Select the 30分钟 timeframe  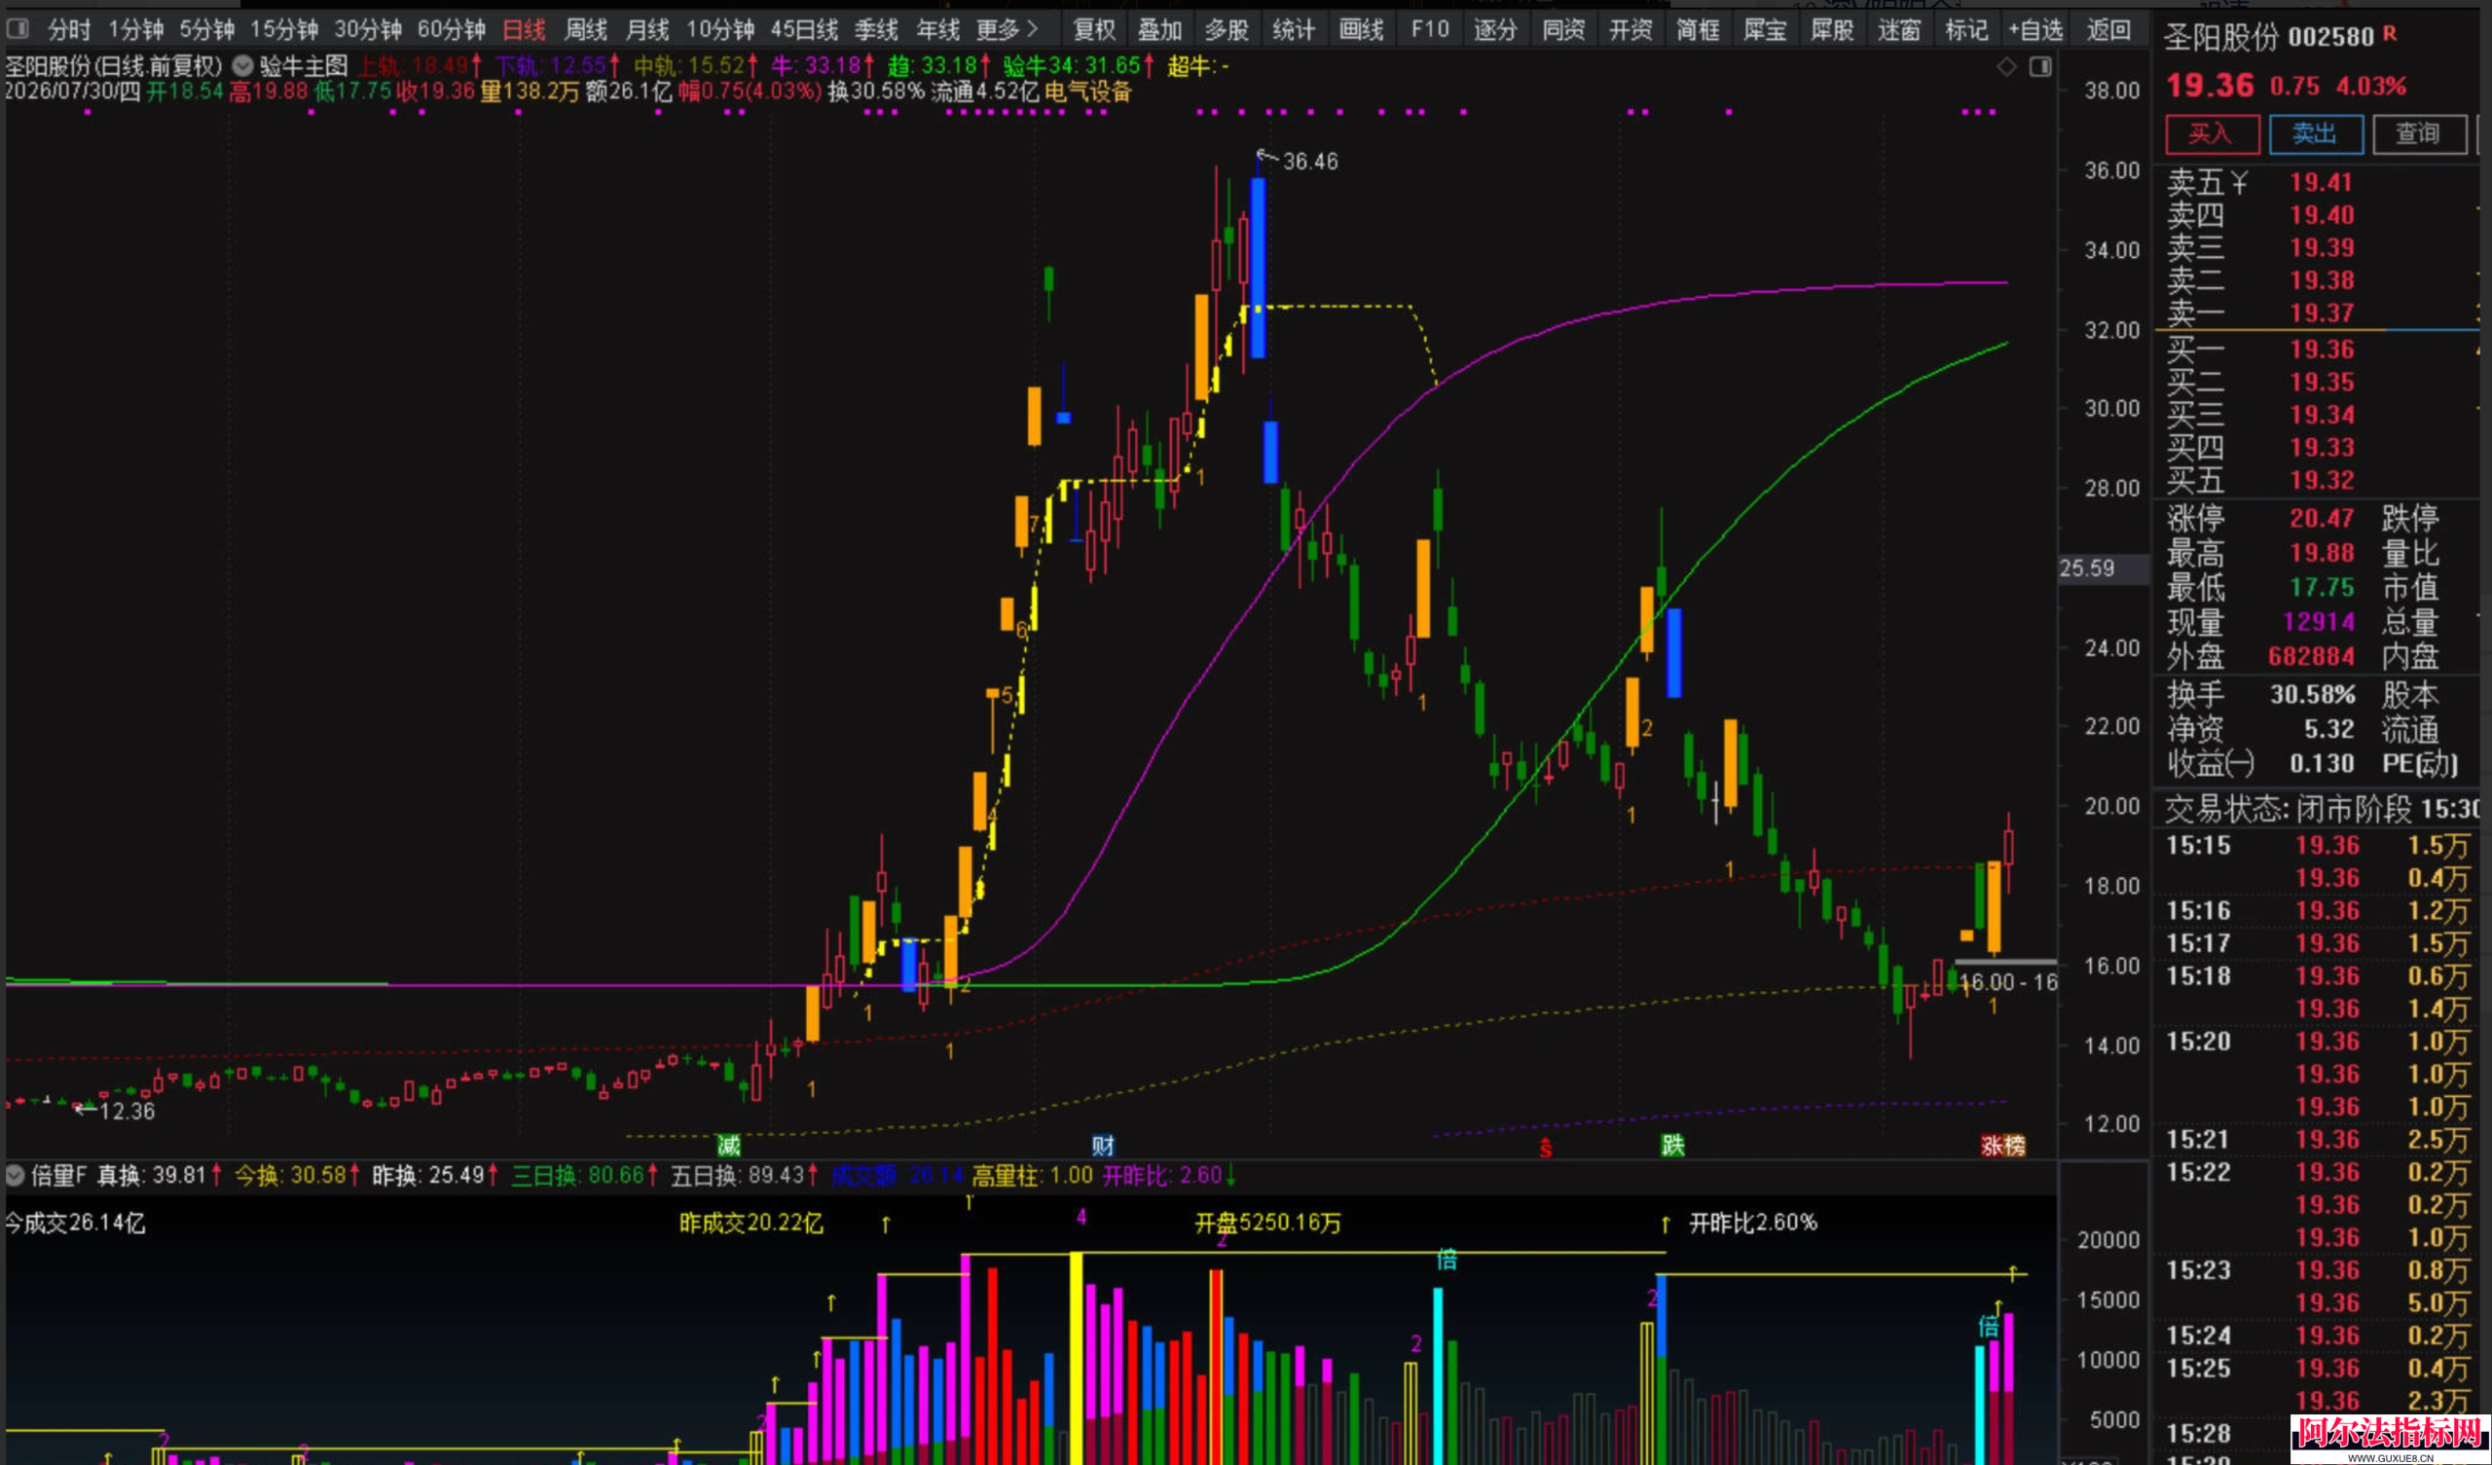(x=368, y=29)
